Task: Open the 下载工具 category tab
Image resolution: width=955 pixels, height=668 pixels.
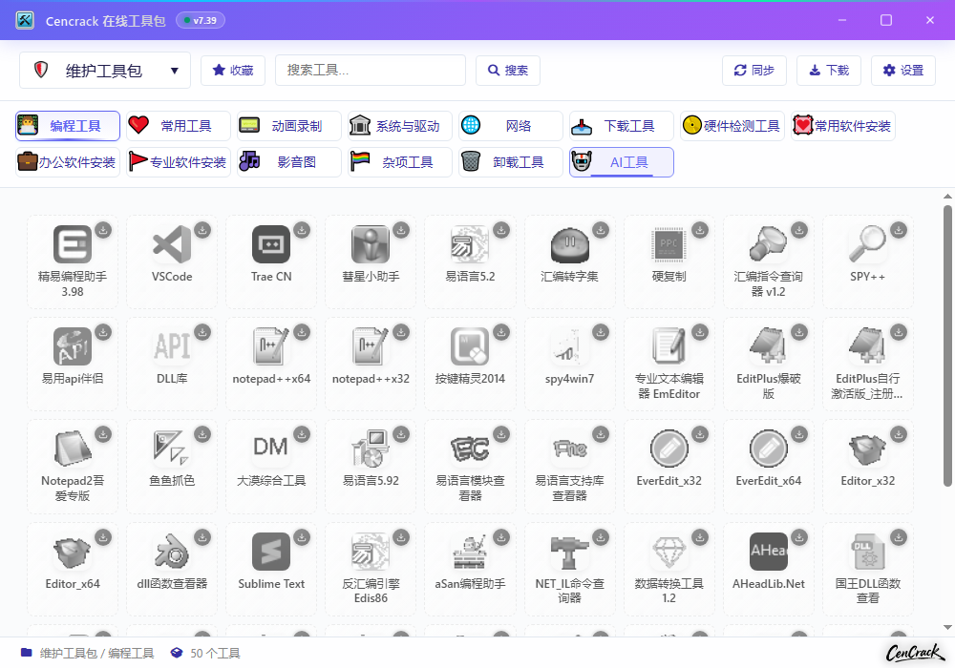Action: point(622,126)
